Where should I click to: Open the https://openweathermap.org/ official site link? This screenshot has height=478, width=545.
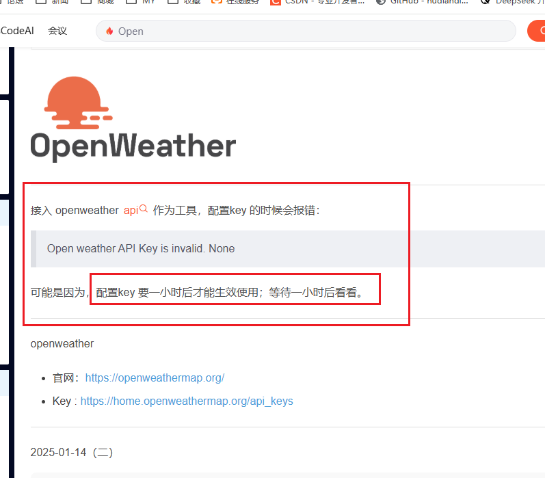pyautogui.click(x=155, y=378)
